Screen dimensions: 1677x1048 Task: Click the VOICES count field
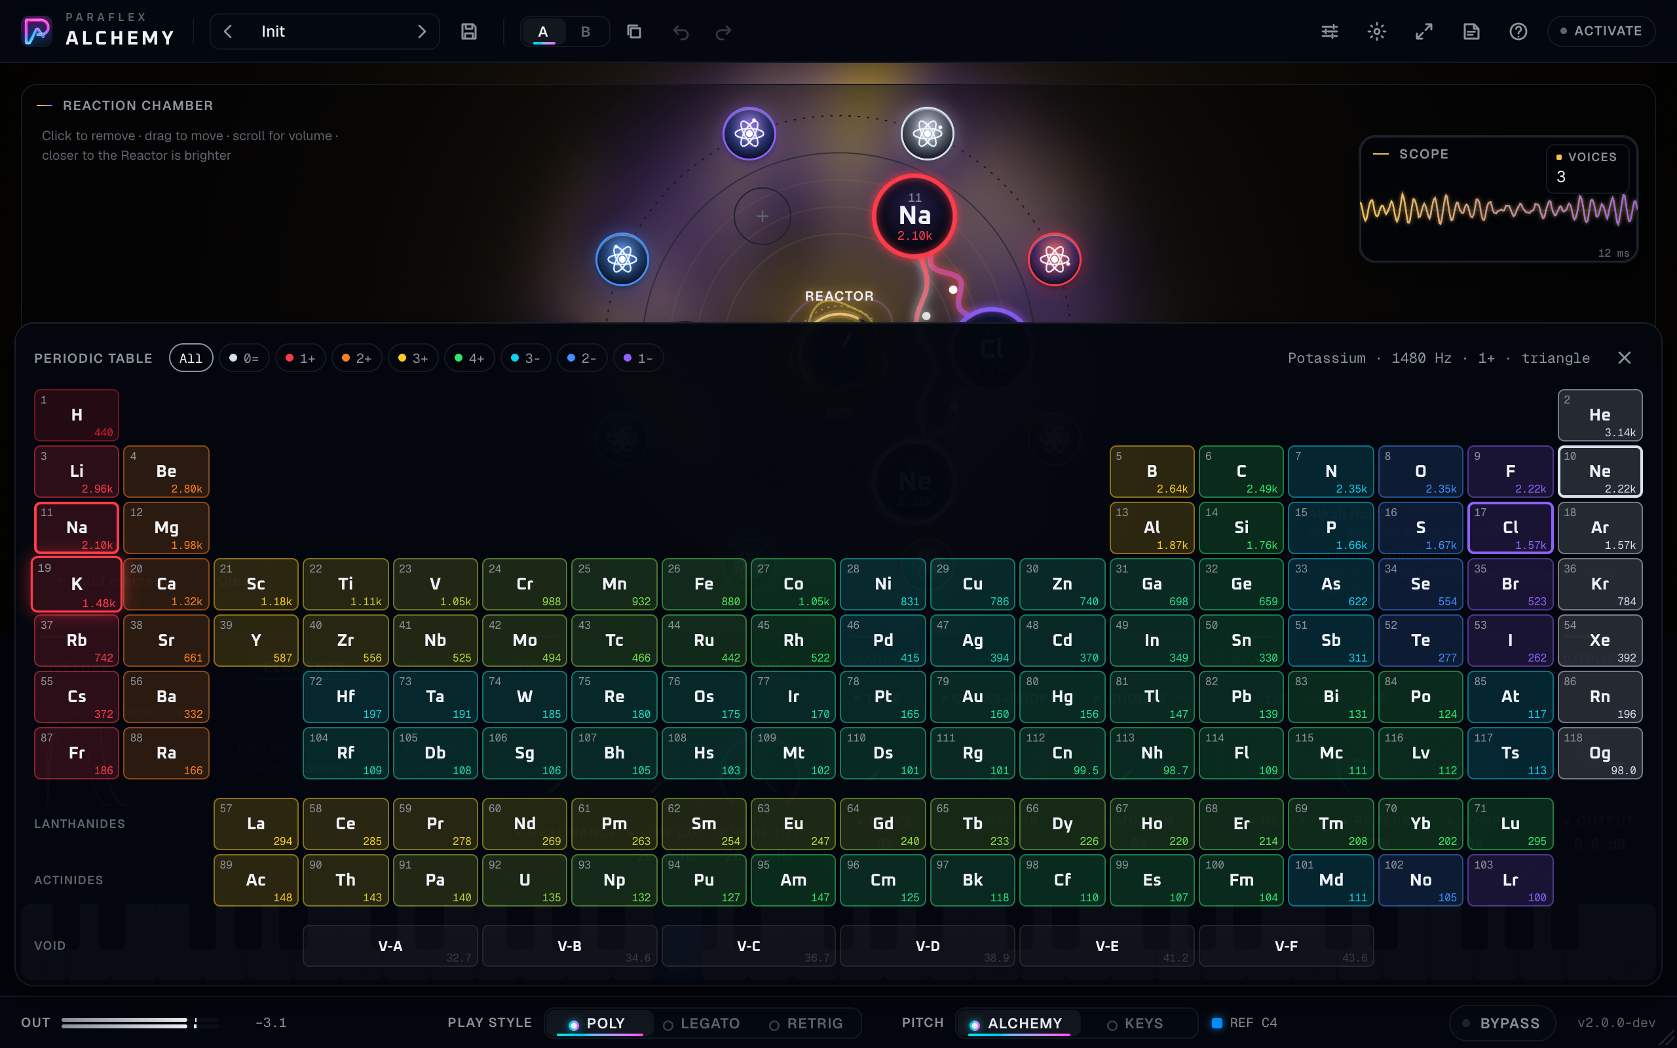click(x=1587, y=169)
